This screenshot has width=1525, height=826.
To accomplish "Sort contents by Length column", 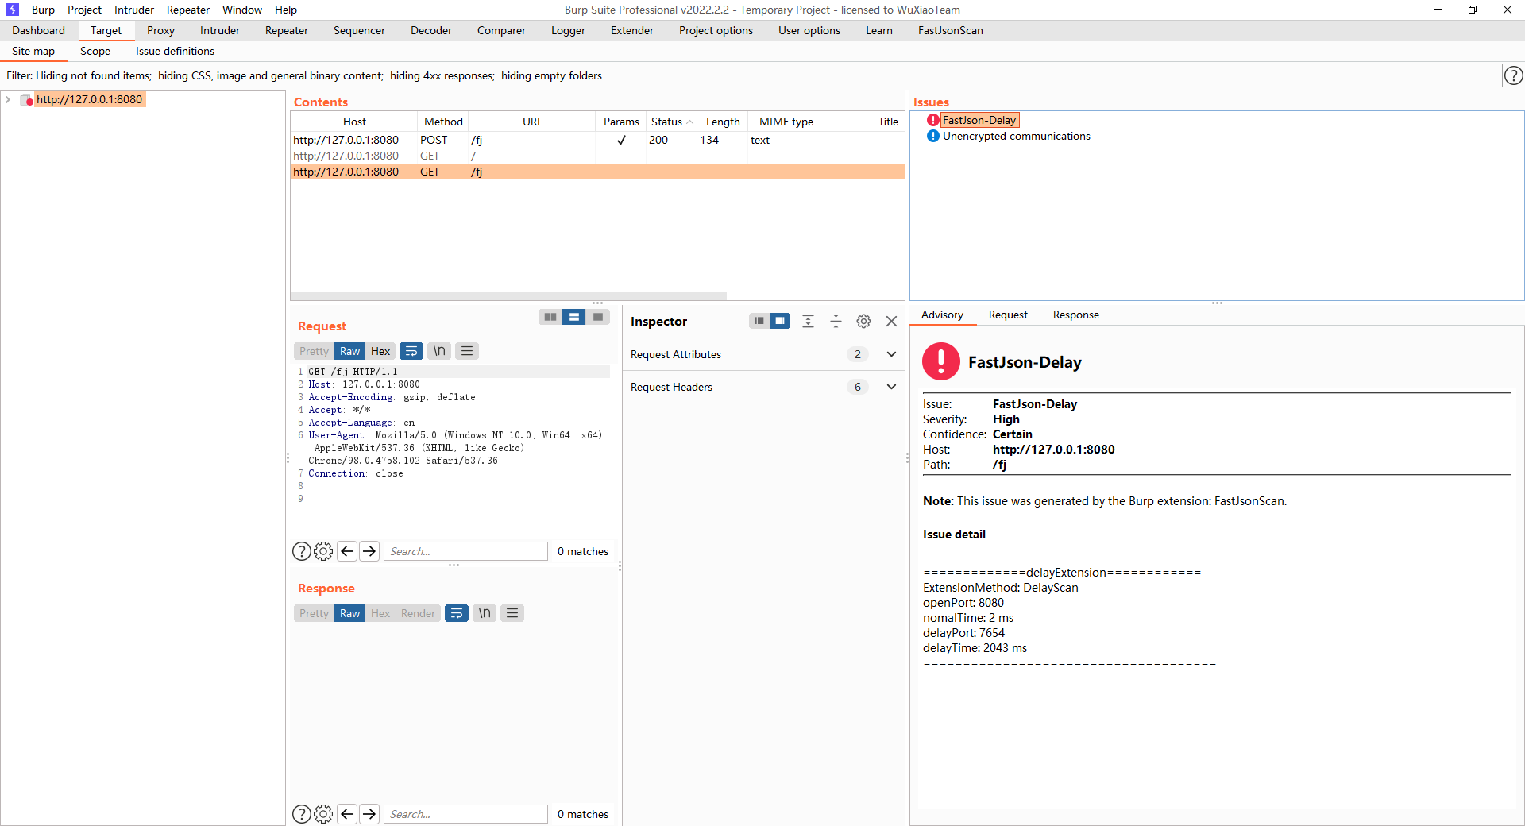I will tap(723, 122).
